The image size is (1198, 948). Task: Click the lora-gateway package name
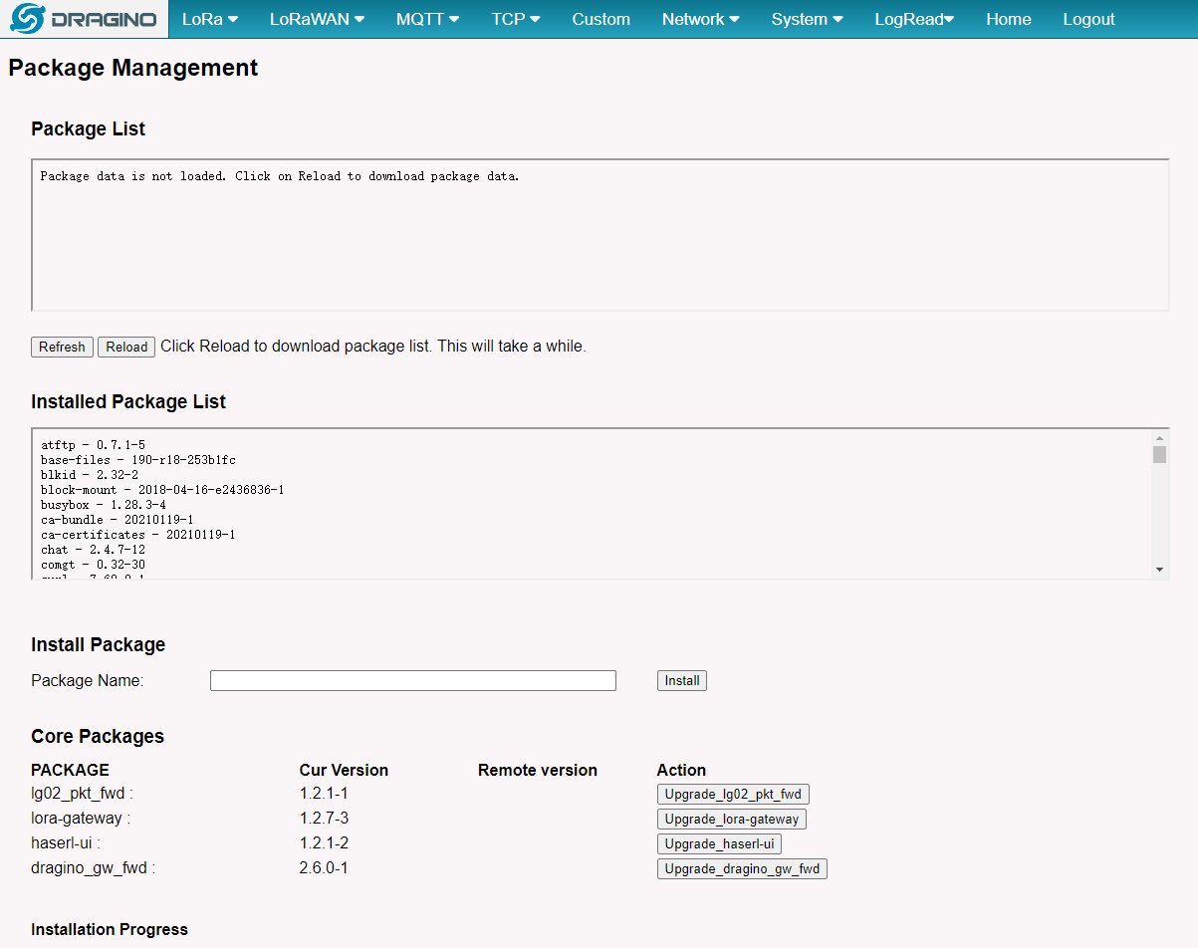pyautogui.click(x=81, y=819)
